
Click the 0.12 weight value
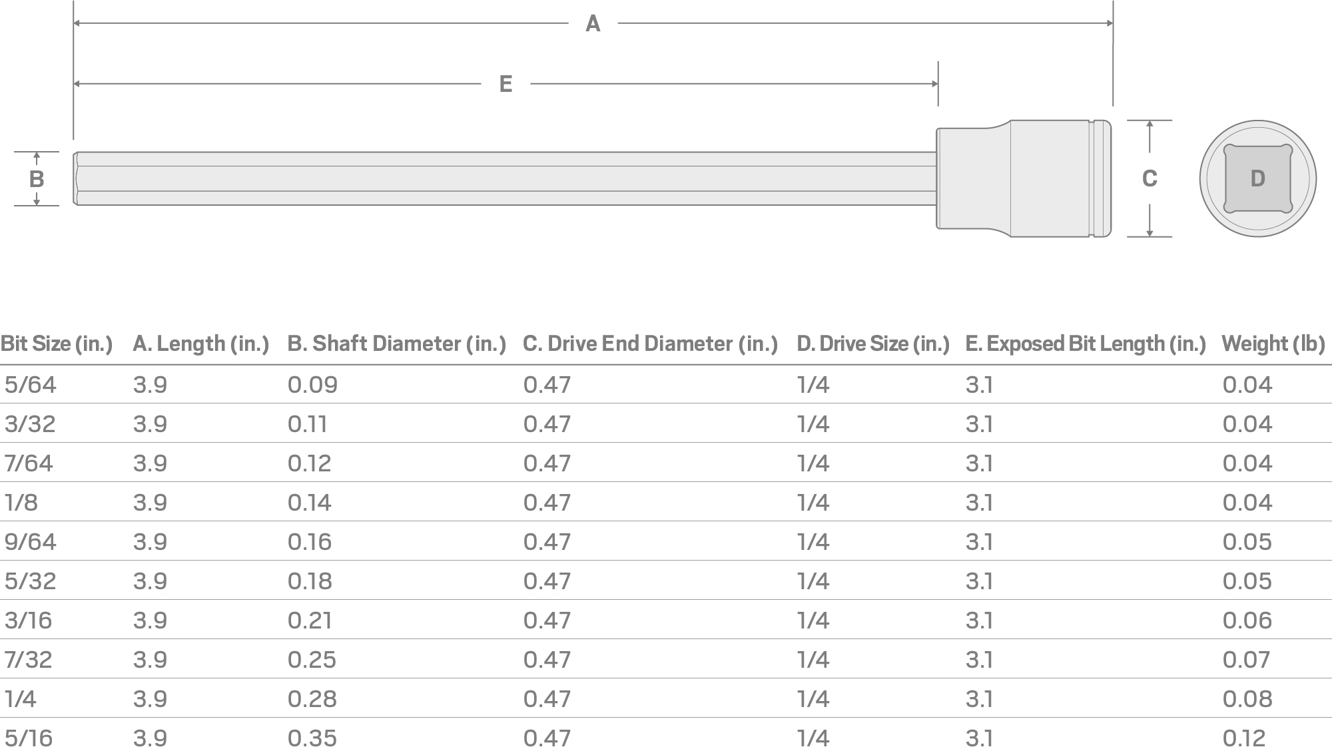pyautogui.click(x=1244, y=738)
